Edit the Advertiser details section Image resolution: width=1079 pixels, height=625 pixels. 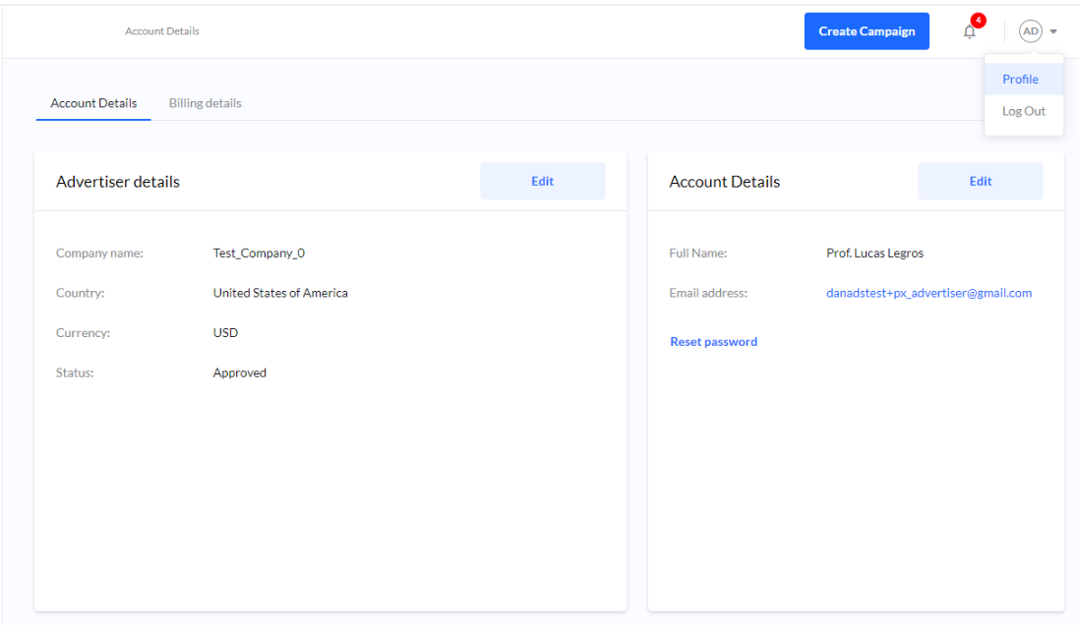pos(542,181)
